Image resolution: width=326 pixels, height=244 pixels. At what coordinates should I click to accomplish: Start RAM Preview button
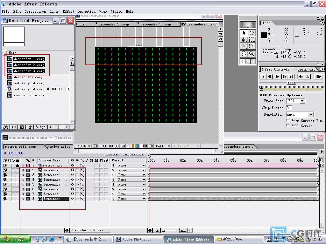click(x=318, y=77)
